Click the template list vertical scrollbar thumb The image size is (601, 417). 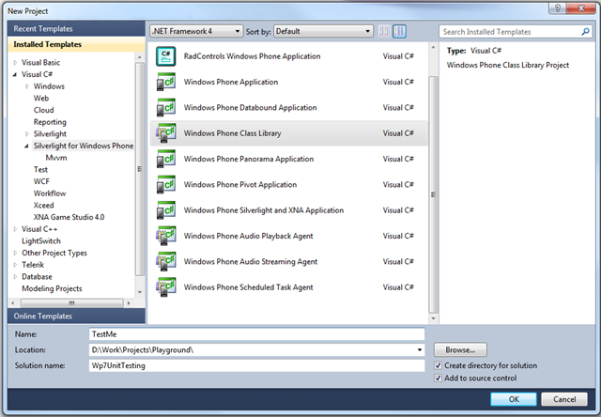point(433,194)
